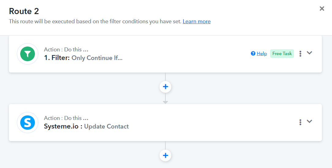
Task: Expand the Systeme.io Update Contact chevron
Action: click(310, 121)
